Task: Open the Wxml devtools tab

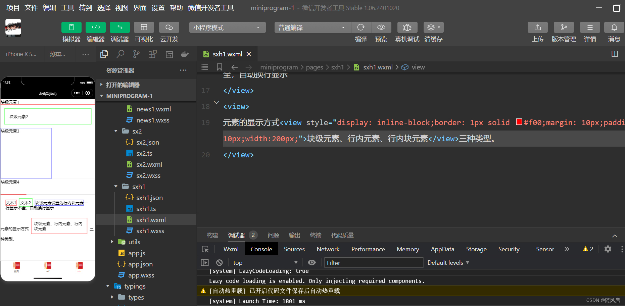Action: (231, 249)
